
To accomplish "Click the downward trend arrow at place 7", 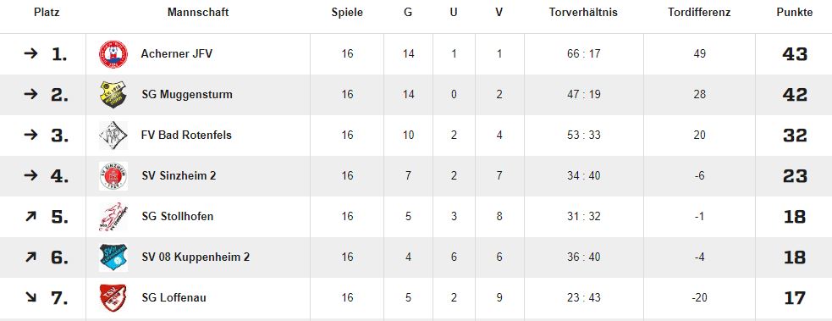I will click(30, 297).
